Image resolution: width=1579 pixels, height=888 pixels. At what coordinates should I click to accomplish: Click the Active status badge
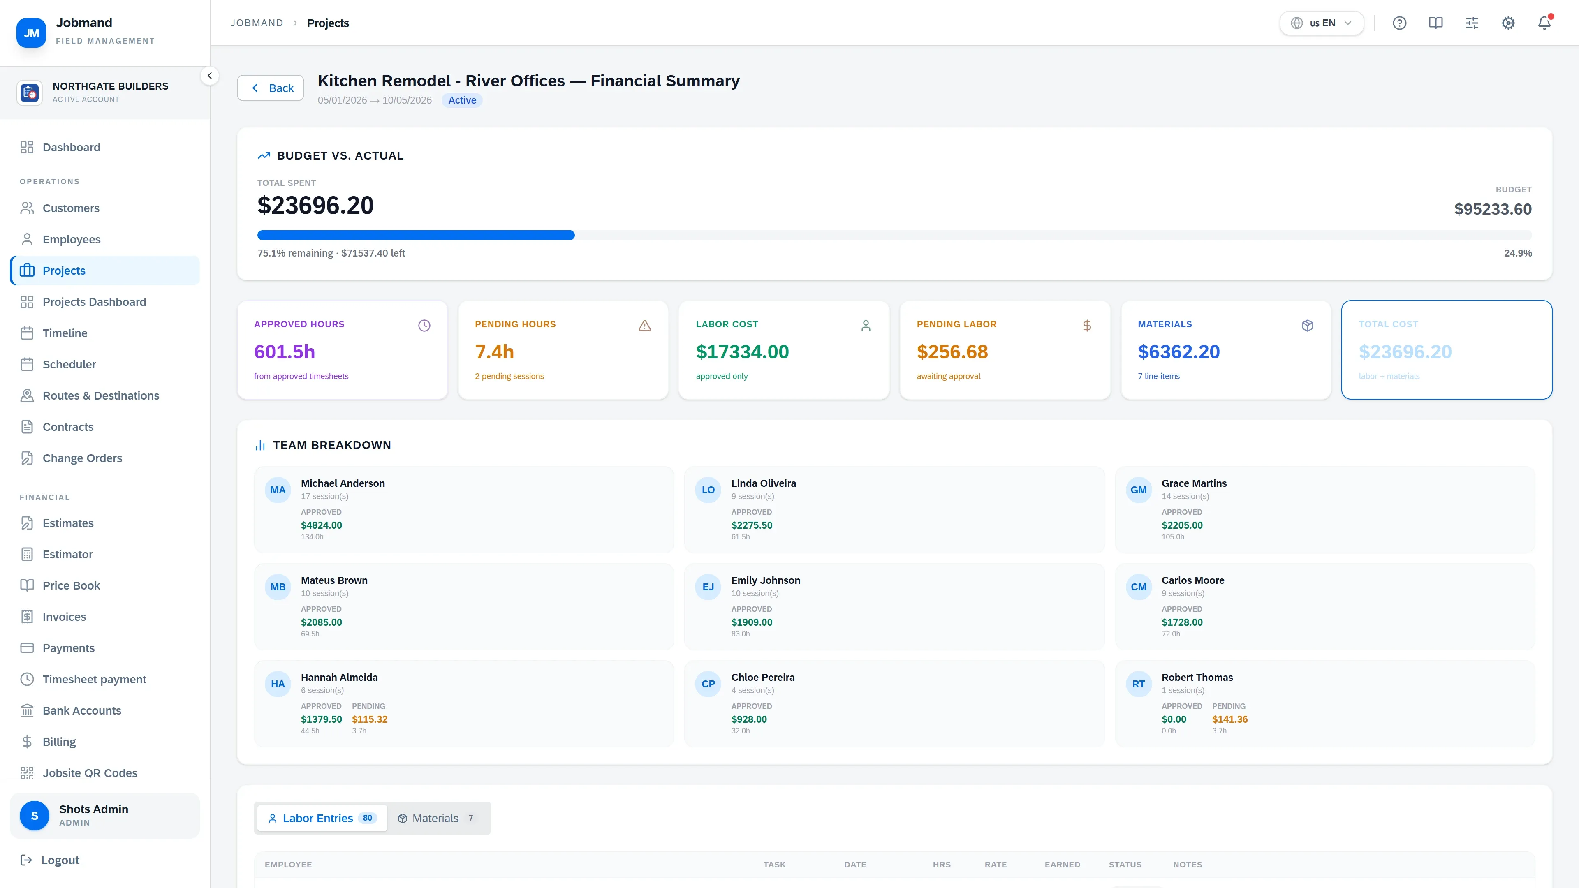point(462,100)
